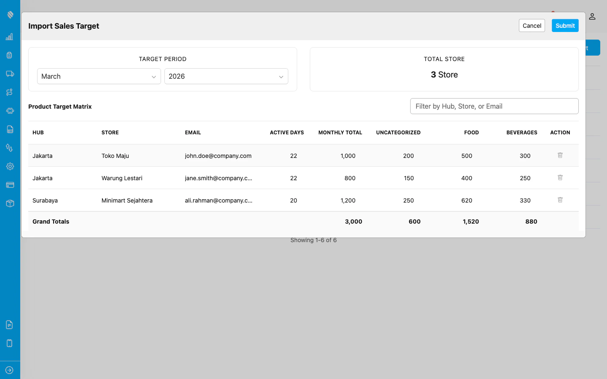Select the delivery truck sidebar icon
The height and width of the screenshot is (379, 607).
[10, 73]
